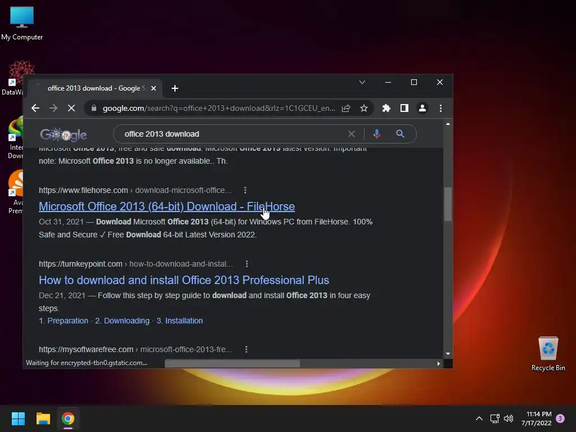Click in the Google search input field
Viewport: 576px width, 432px height.
coord(235,134)
